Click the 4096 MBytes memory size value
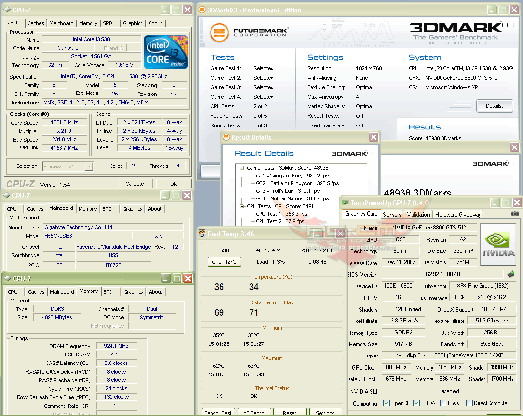Image resolution: width=523 pixels, height=416 pixels. pos(57,317)
